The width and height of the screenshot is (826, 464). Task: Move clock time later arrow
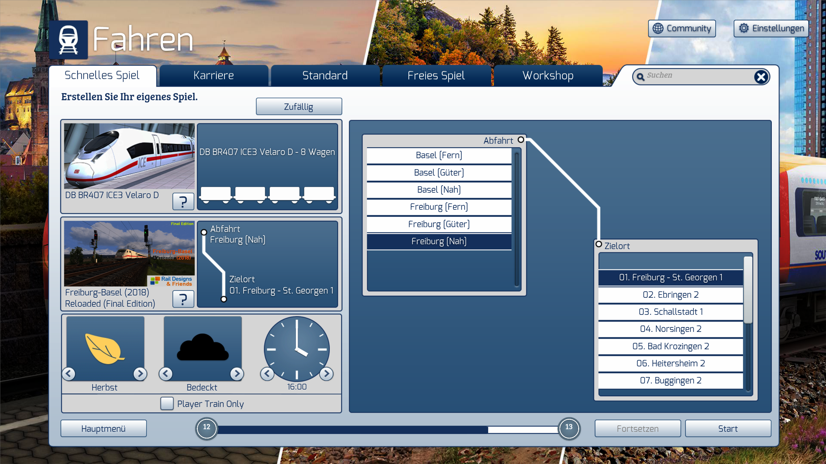(327, 374)
